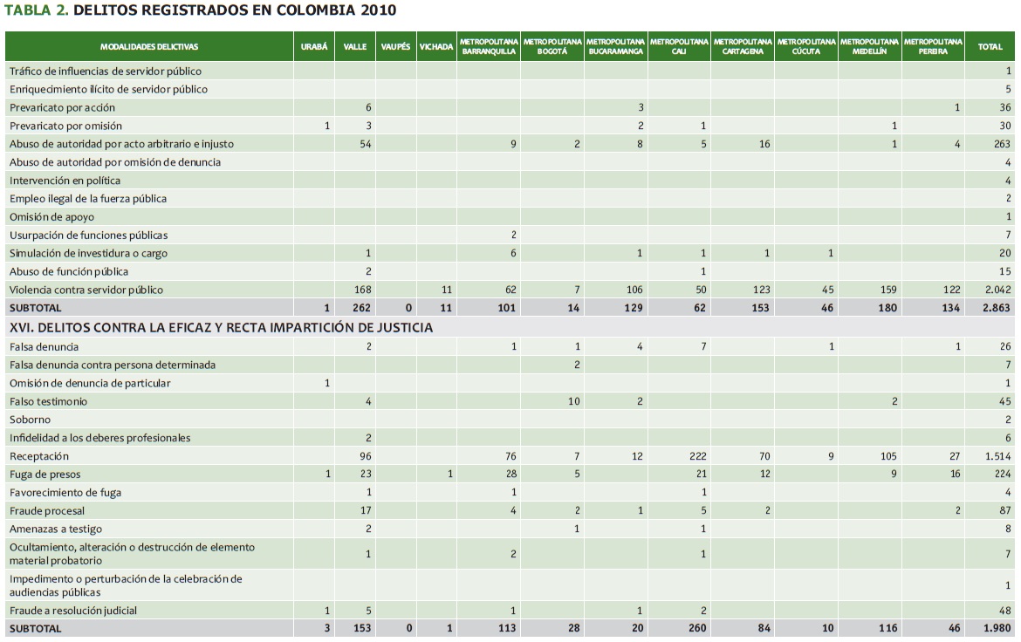
Task: Click the METROPOLITANA MEDELLÍN column header
Action: pyautogui.click(x=869, y=46)
